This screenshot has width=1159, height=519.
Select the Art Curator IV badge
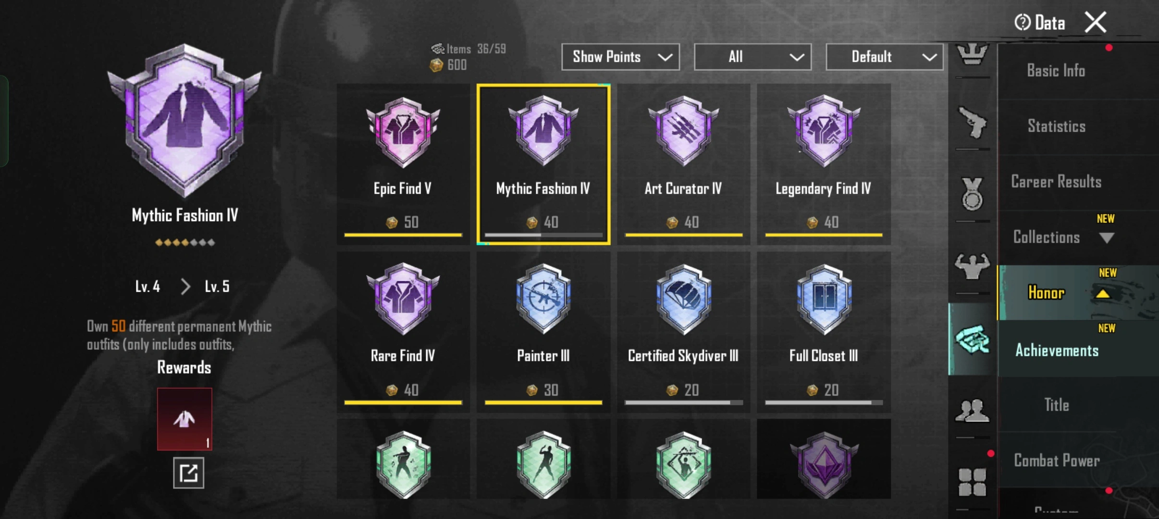point(683,163)
